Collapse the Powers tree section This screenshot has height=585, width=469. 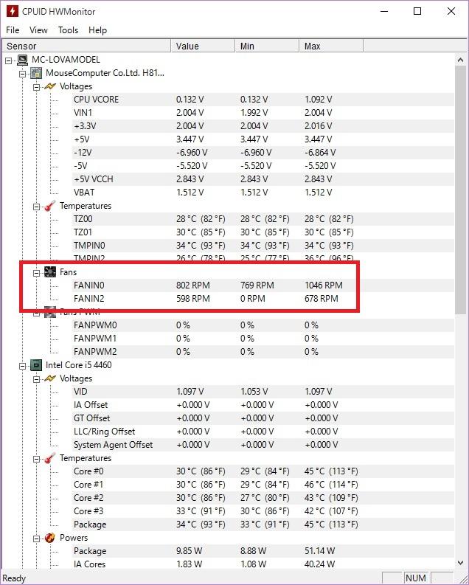coord(36,538)
